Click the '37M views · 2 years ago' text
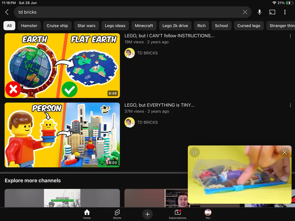Image resolution: width=295 pixels, height=221 pixels. (x=147, y=111)
